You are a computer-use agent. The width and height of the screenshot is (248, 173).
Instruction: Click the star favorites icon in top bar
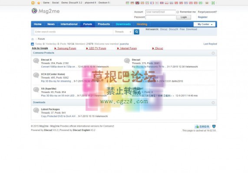39,3
